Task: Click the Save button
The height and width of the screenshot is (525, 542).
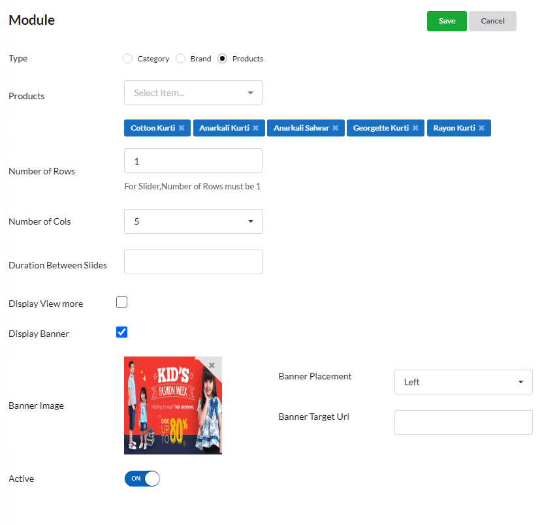Action: pos(447,21)
